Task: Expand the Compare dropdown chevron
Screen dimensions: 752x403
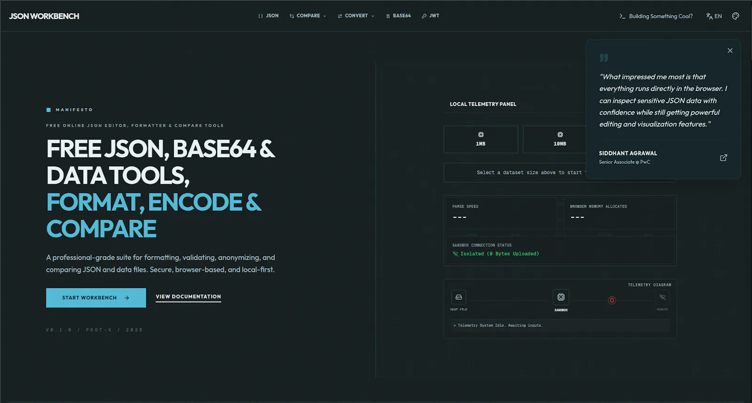Action: tap(324, 16)
